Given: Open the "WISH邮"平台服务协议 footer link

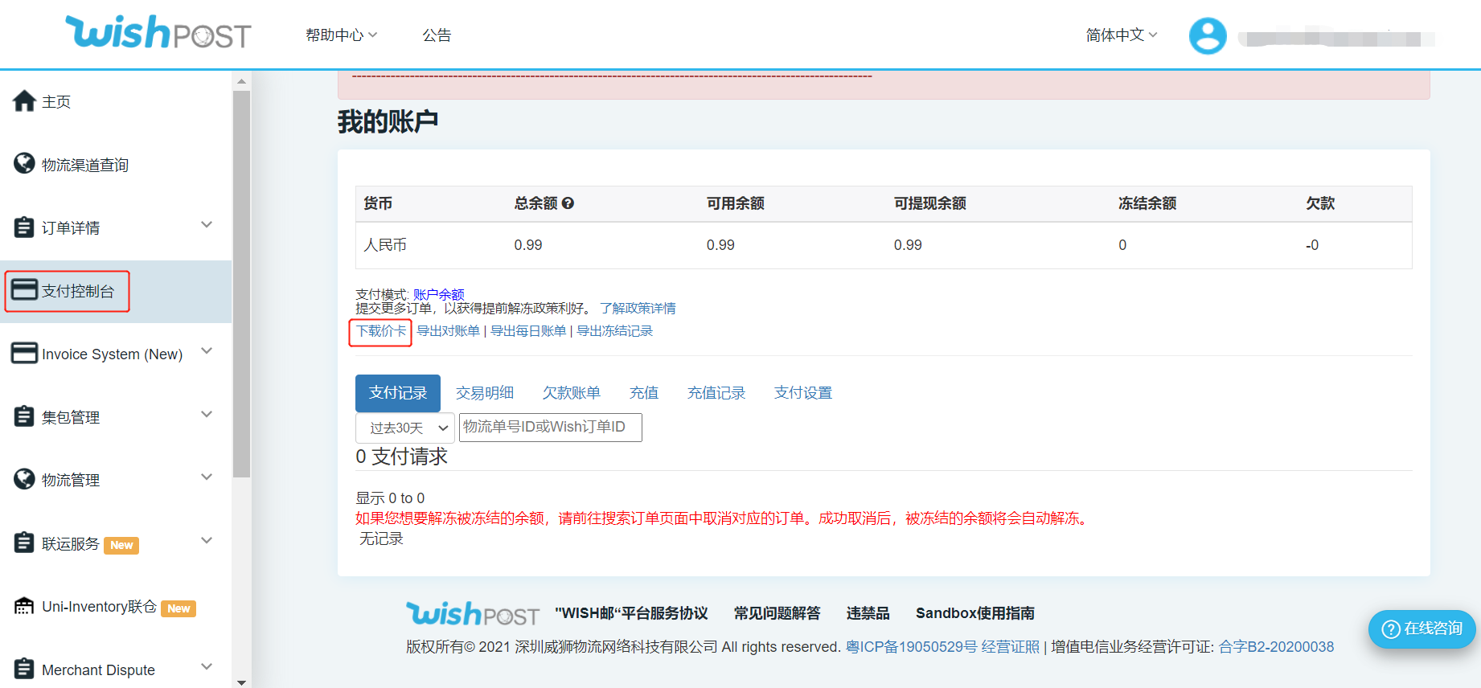Looking at the screenshot, I should click(x=631, y=613).
